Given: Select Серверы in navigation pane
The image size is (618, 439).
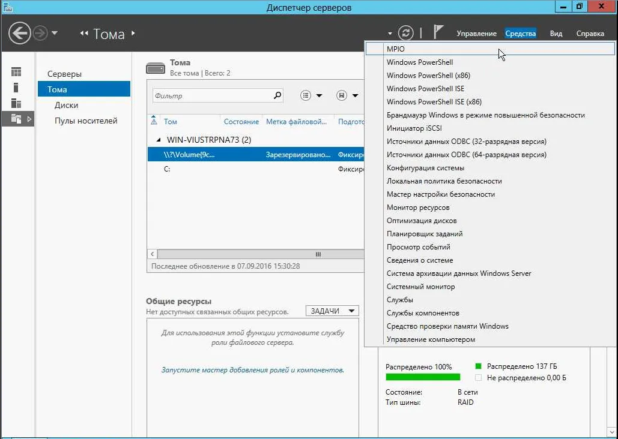Looking at the screenshot, I should point(65,74).
